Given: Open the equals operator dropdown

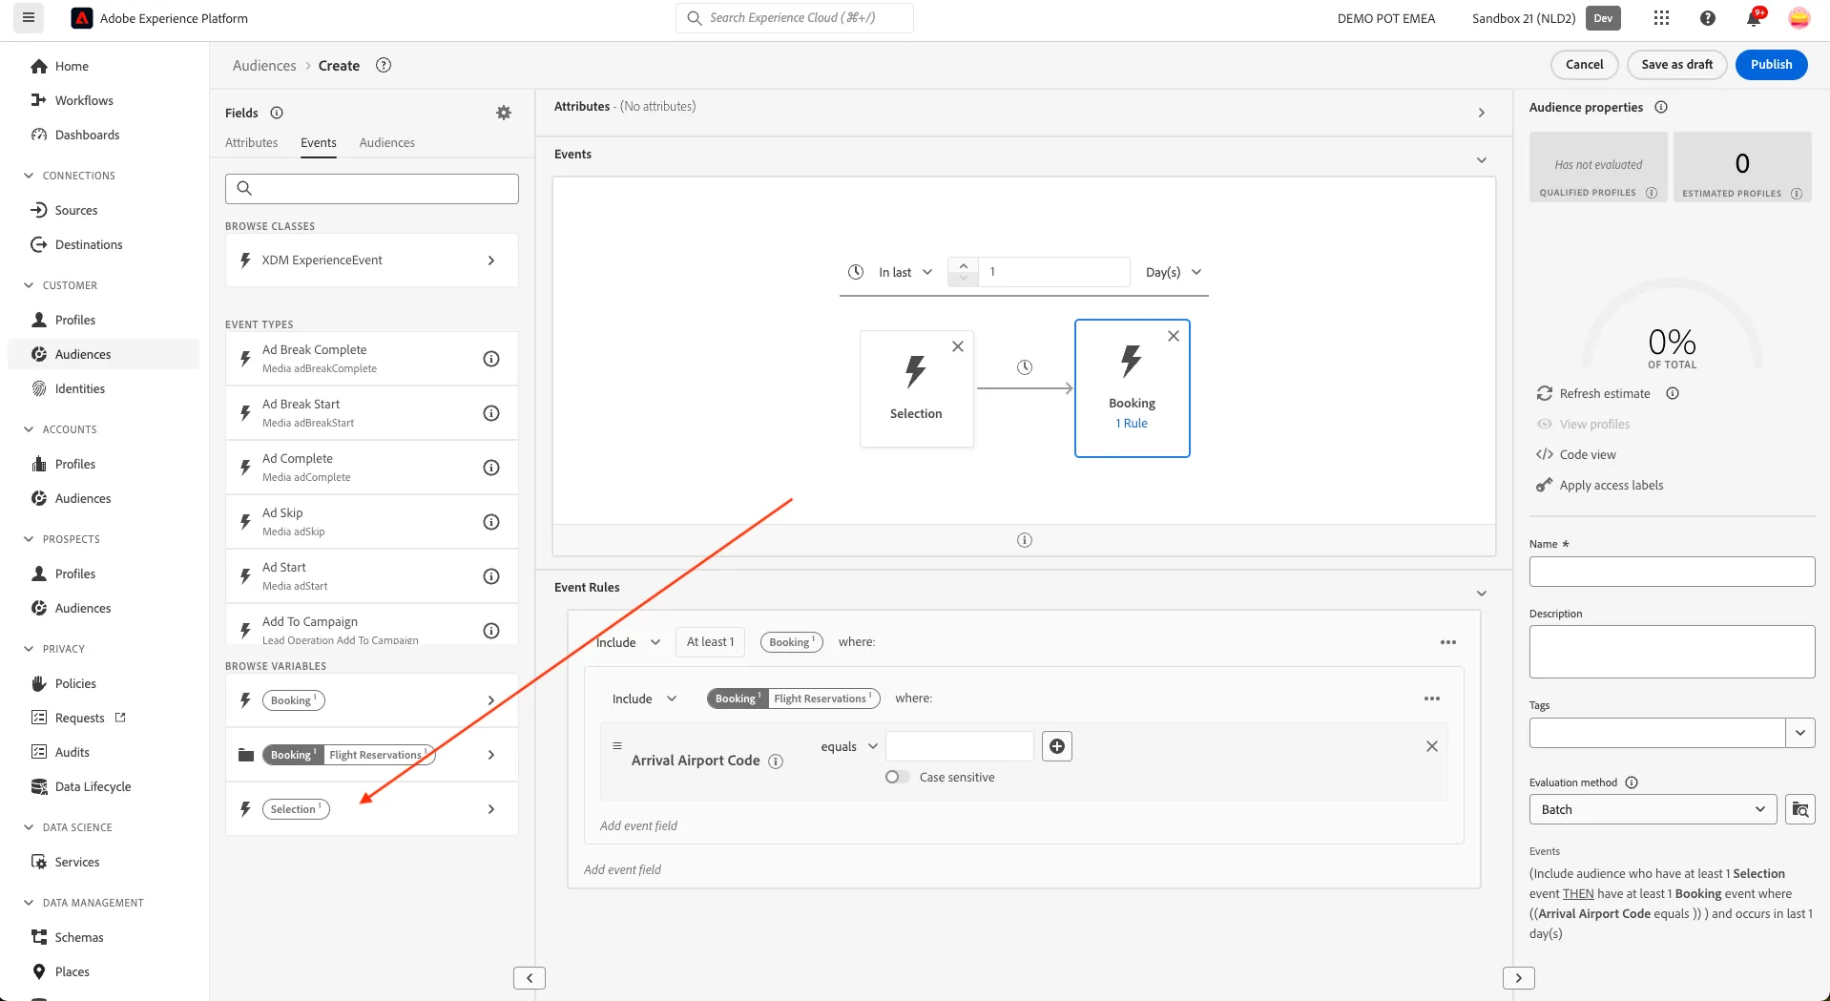Looking at the screenshot, I should tap(849, 746).
